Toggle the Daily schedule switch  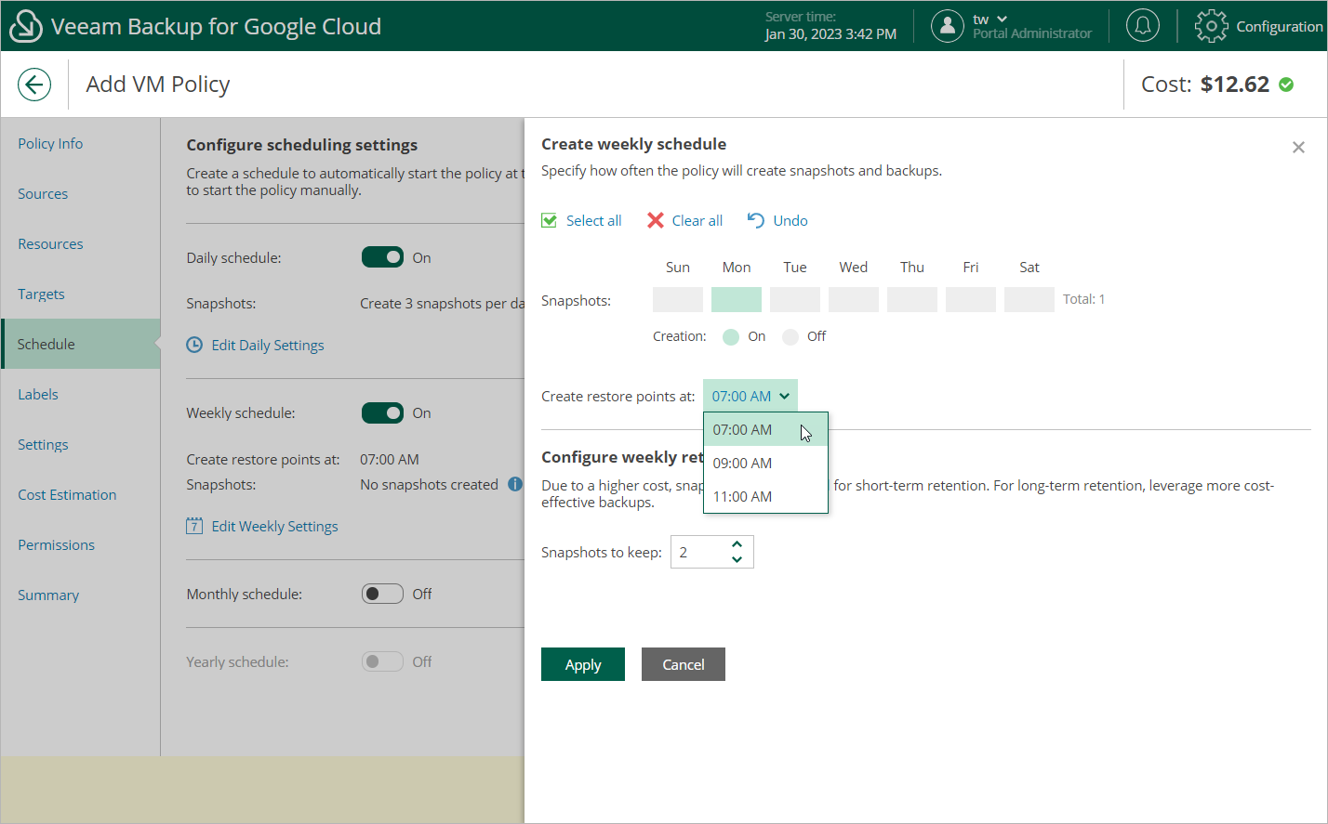(382, 257)
